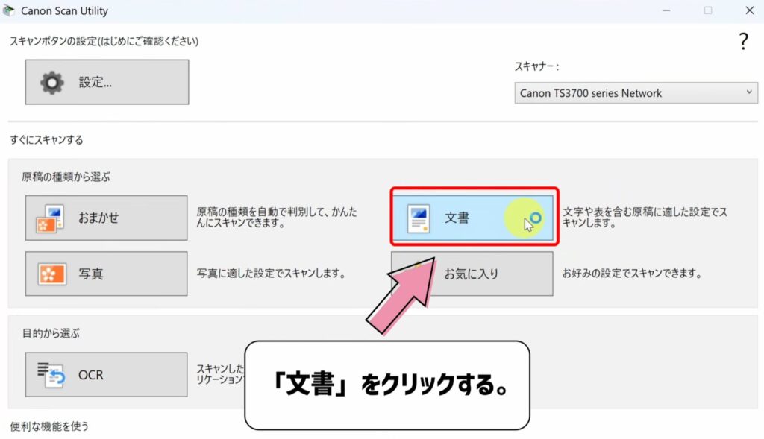
Task: Open help via the question mark icon
Action: point(743,42)
